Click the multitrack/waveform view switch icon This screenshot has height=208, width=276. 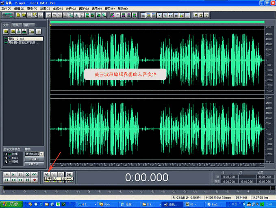point(8,15)
